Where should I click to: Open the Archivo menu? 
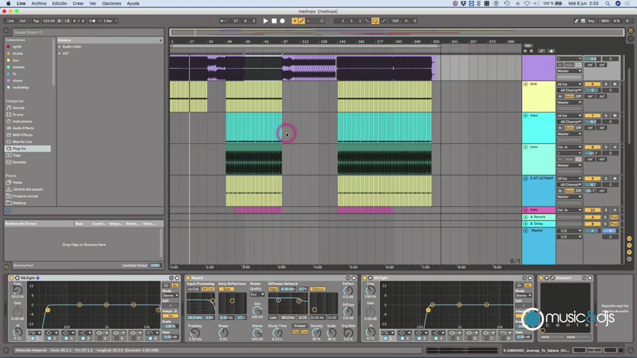[x=39, y=3]
